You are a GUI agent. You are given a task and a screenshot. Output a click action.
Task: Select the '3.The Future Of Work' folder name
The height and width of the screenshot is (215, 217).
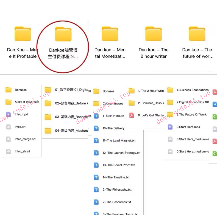pos(191,115)
